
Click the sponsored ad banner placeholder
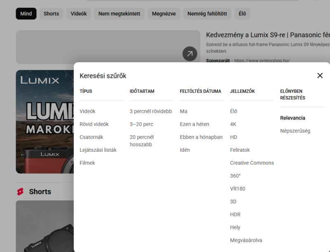[108, 47]
